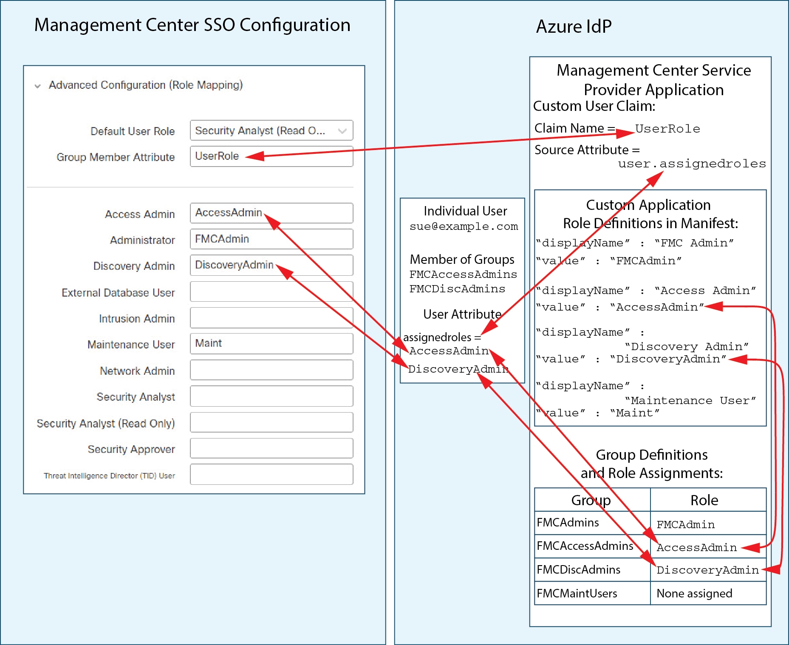The height and width of the screenshot is (645, 789).
Task: Click the Access Admin input field
Action: (271, 213)
